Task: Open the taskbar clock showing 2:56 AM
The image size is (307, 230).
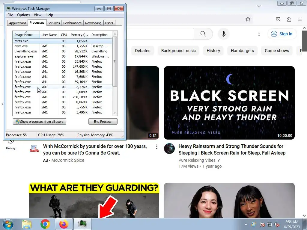Action: (x=292, y=224)
